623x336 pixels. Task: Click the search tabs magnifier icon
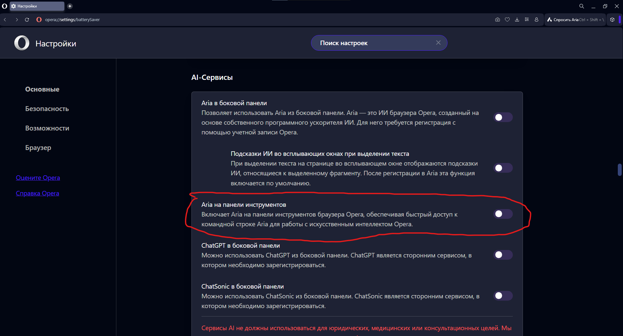[x=581, y=6]
